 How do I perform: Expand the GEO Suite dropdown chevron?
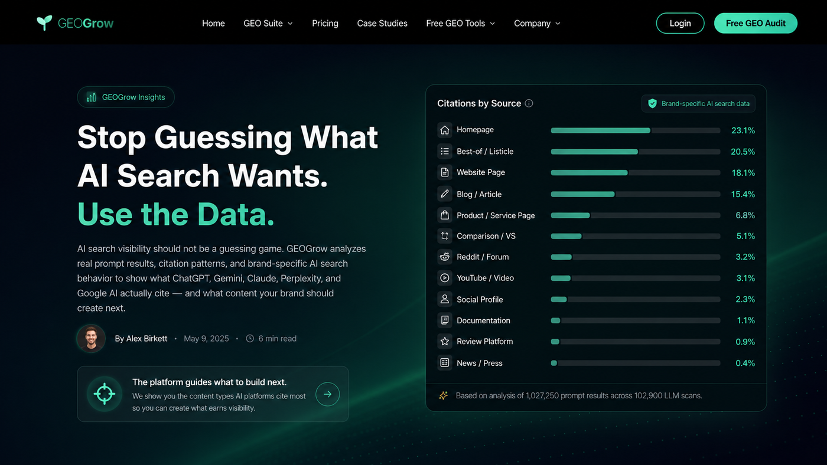tap(290, 24)
